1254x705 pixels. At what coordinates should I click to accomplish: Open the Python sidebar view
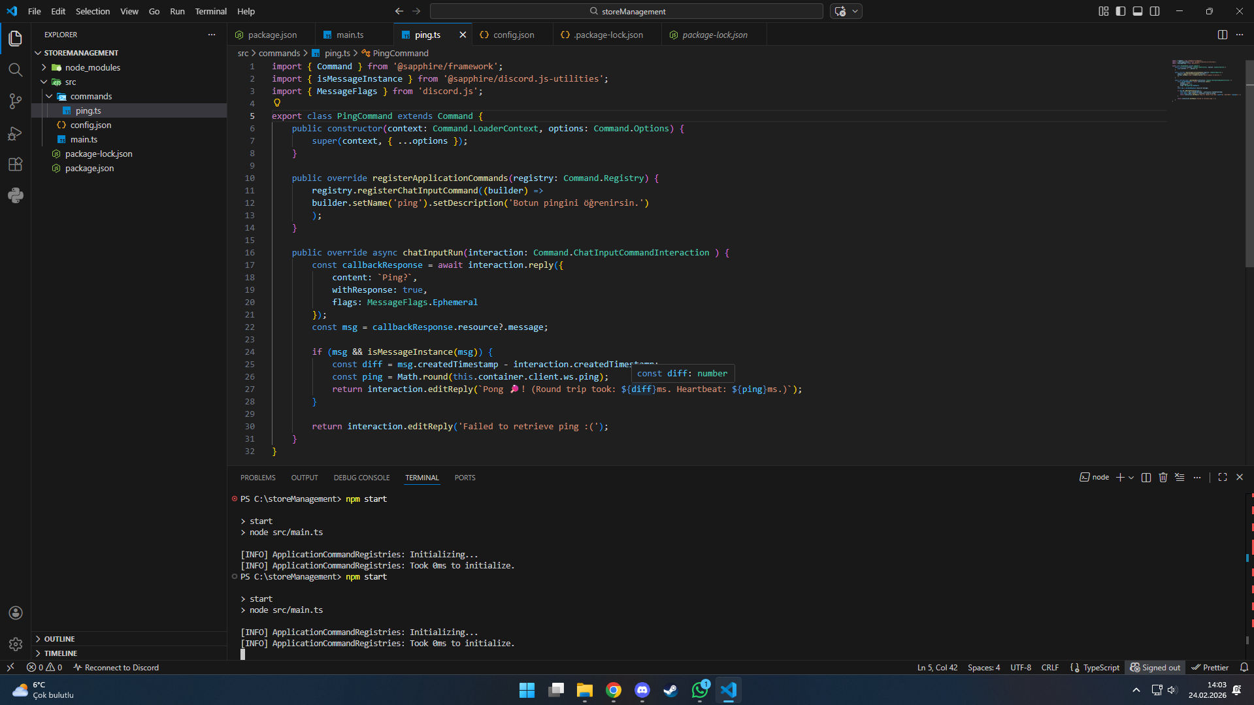click(x=16, y=195)
